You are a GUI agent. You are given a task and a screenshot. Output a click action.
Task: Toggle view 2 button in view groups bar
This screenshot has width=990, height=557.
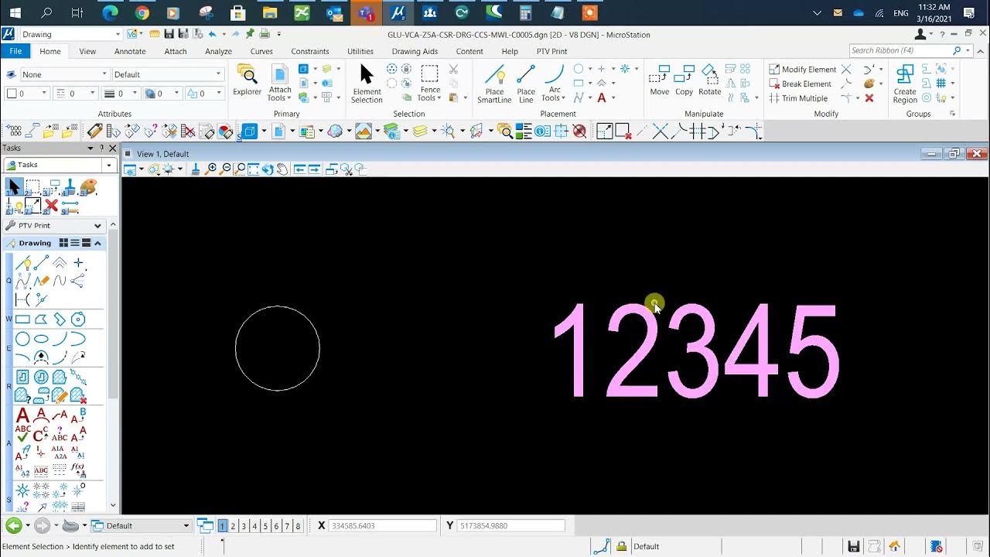(233, 526)
